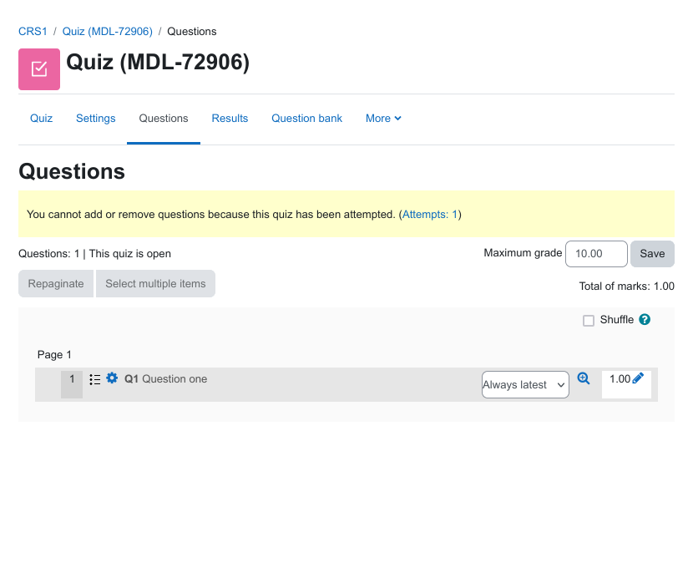Image resolution: width=693 pixels, height=568 pixels.
Task: Expand the More menu
Action: (x=383, y=119)
